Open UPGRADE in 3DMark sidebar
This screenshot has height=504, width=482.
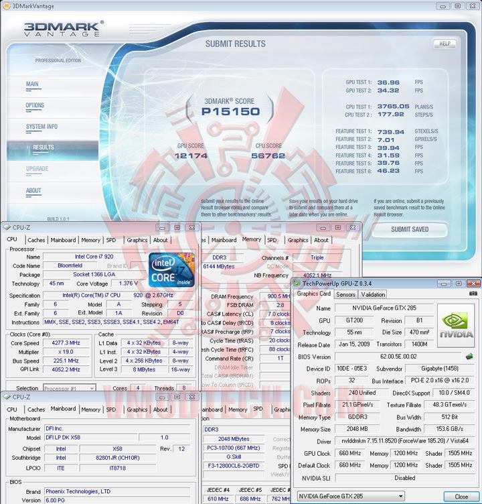[37, 169]
